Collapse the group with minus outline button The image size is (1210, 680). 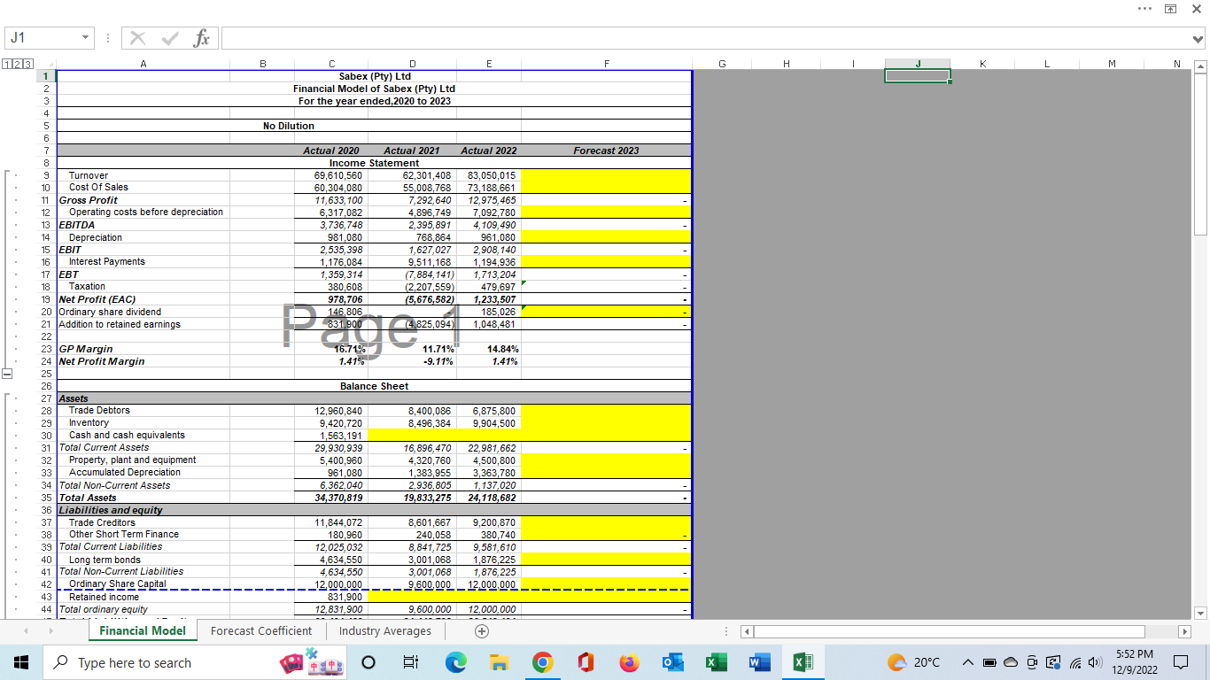point(6,374)
